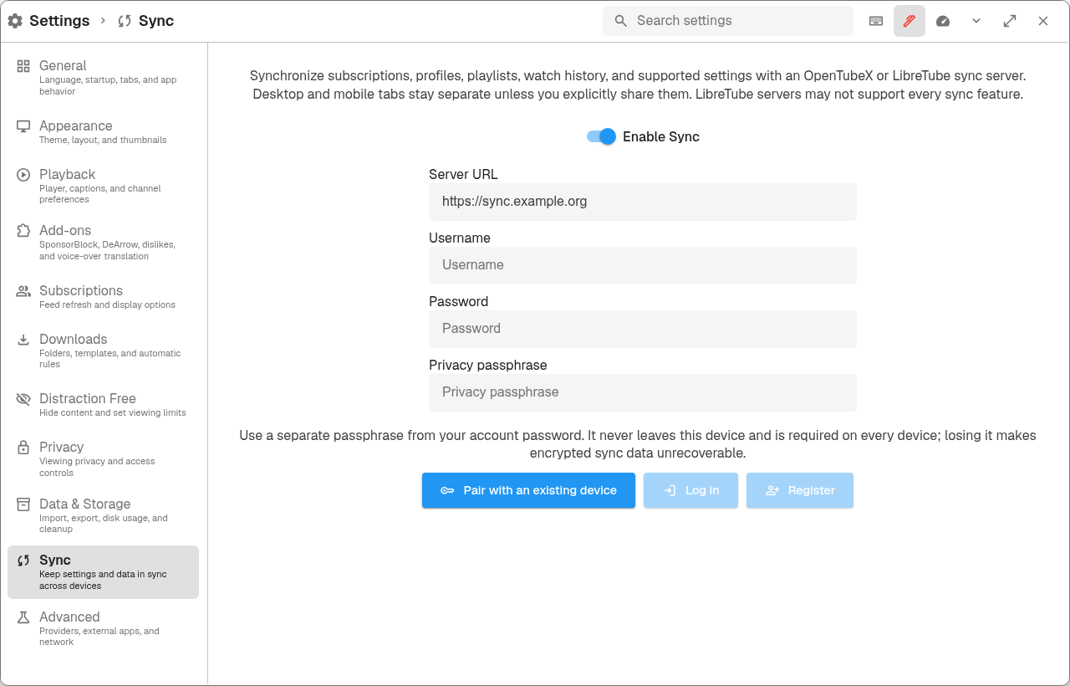This screenshot has height=686, width=1070.
Task: Open the Advanced settings section
Action: point(104,629)
